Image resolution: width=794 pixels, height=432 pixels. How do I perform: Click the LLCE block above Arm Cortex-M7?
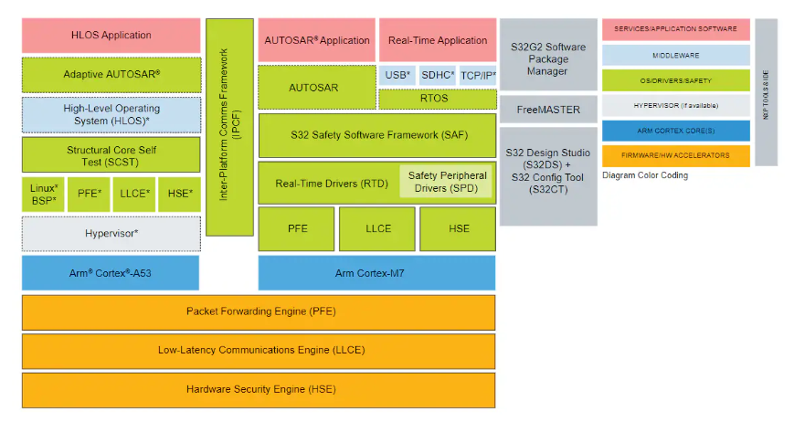377,229
